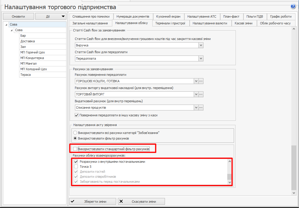
Task: Click ellipsis button next to Списання продуктів
Action: click(201, 108)
